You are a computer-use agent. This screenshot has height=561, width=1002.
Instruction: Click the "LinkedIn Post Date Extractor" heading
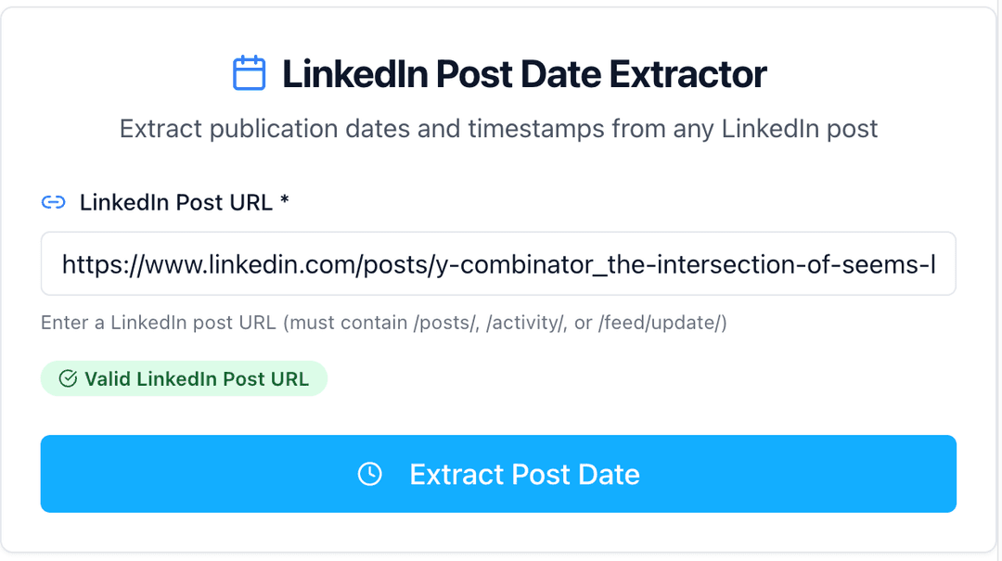click(524, 73)
